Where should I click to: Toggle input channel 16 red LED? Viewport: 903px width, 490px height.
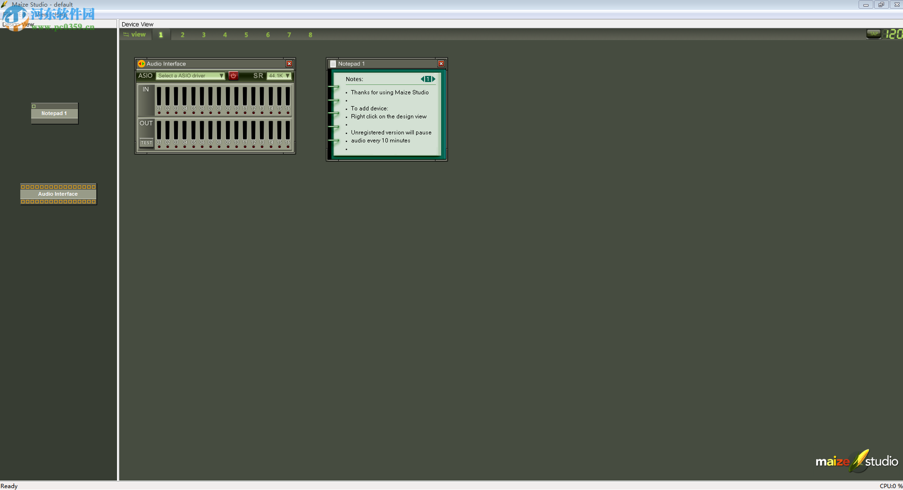(288, 113)
